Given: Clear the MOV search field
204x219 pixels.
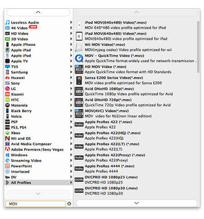Looking at the screenshot, I should pos(69,204).
